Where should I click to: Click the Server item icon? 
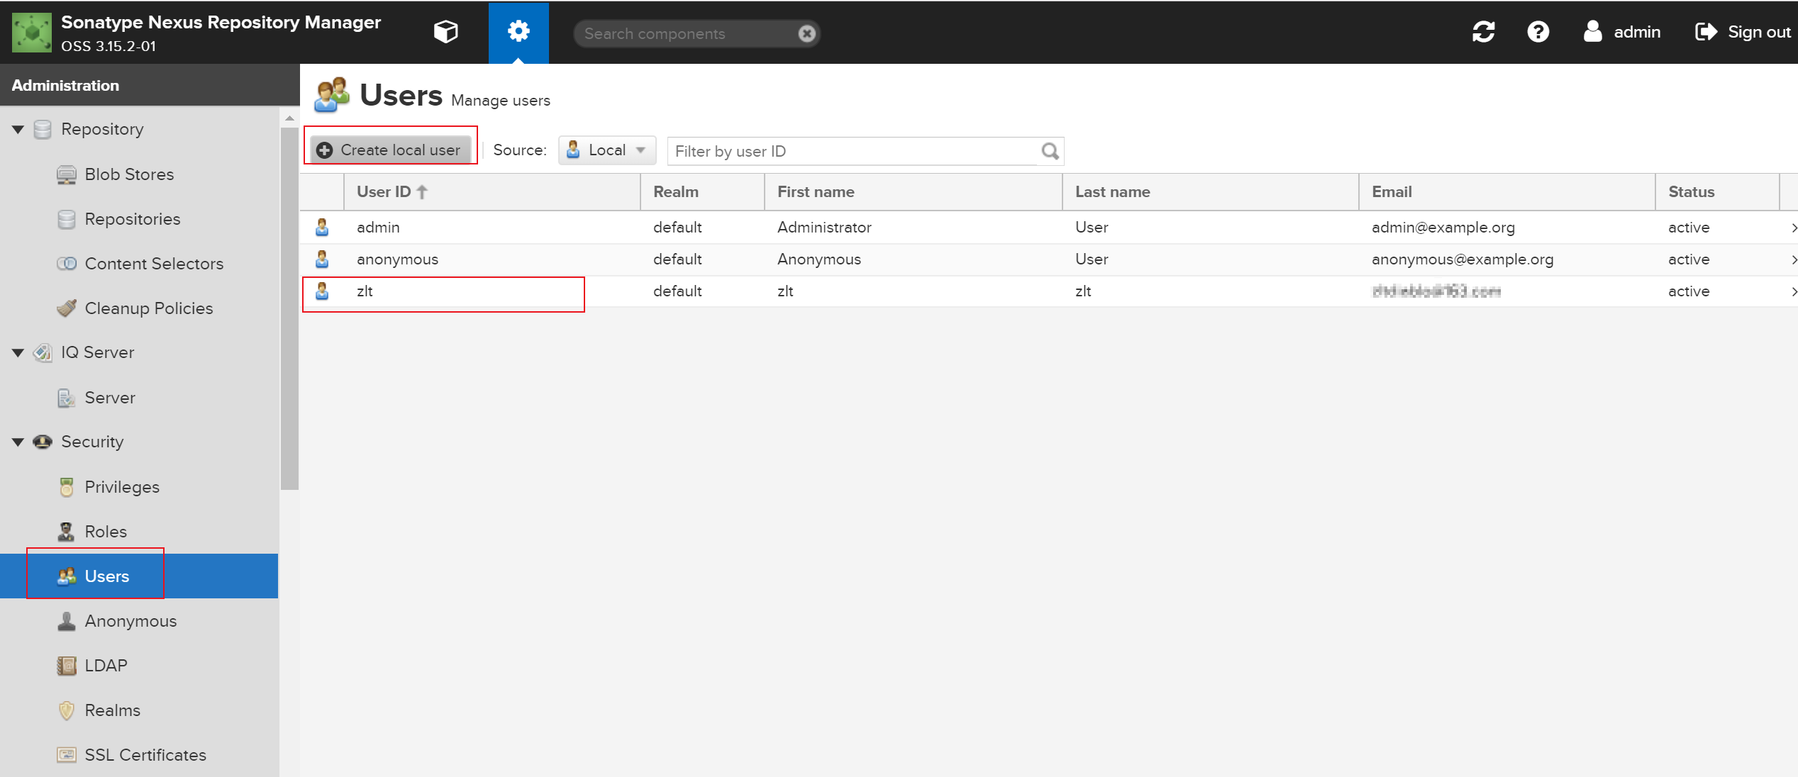[67, 398]
